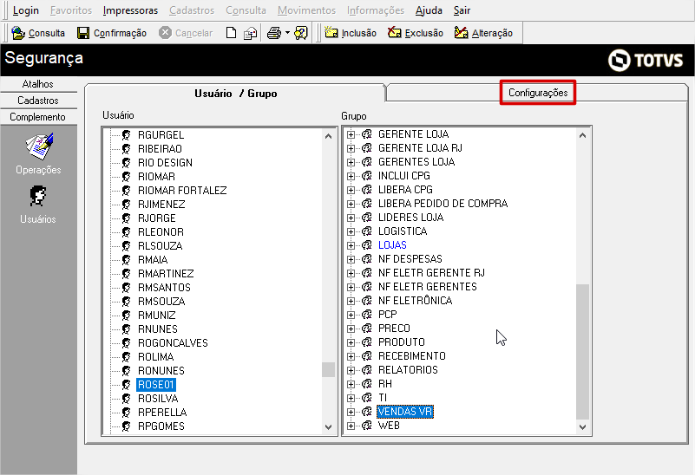Switch to the Configurações tab
This screenshot has height=475, width=695.
538,93
